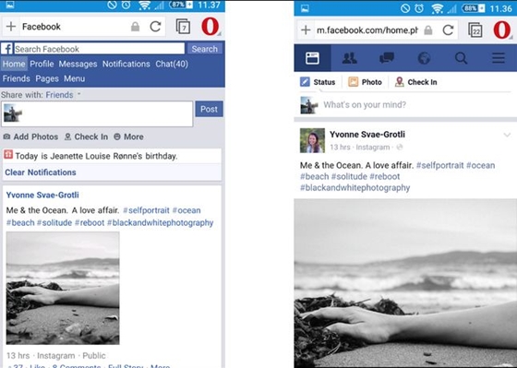Click Add Photos camera option
Screen dimensions: 517x368
point(30,137)
